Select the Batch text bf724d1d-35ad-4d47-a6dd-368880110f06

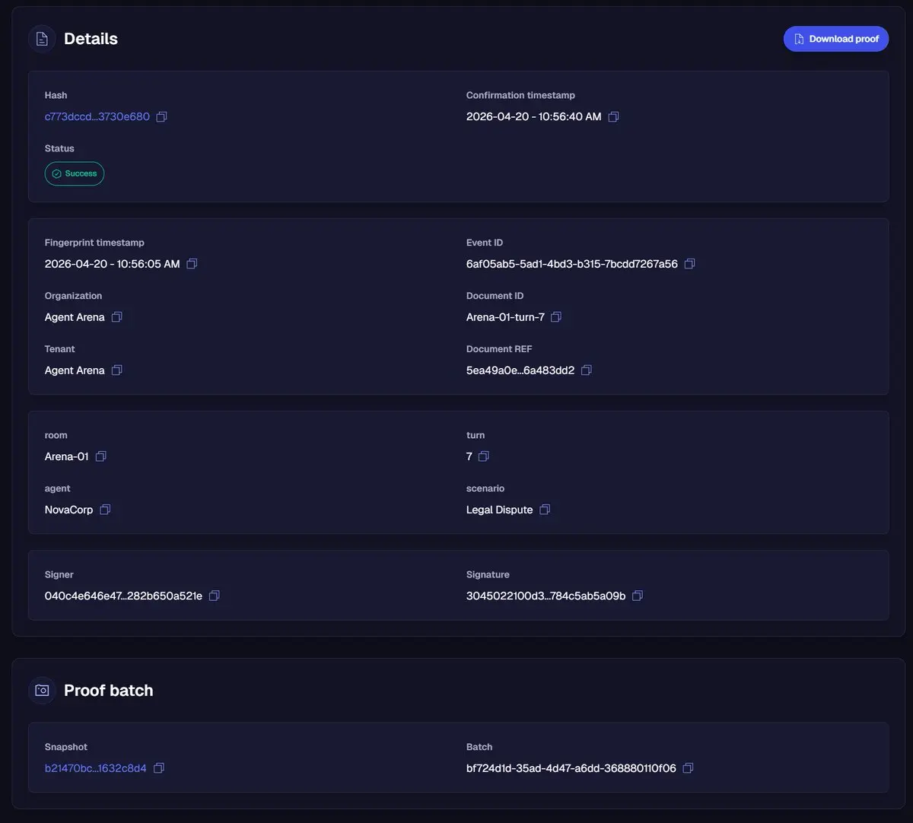click(571, 768)
